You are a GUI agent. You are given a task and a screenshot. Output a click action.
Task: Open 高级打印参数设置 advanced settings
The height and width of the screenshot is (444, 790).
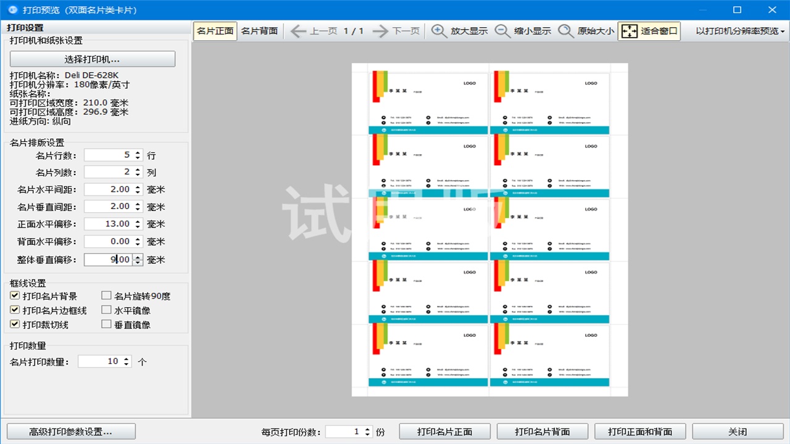(x=71, y=431)
